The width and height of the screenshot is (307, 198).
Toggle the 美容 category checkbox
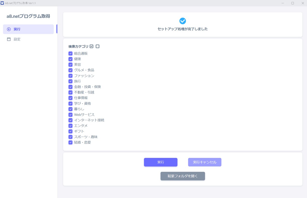(70, 64)
